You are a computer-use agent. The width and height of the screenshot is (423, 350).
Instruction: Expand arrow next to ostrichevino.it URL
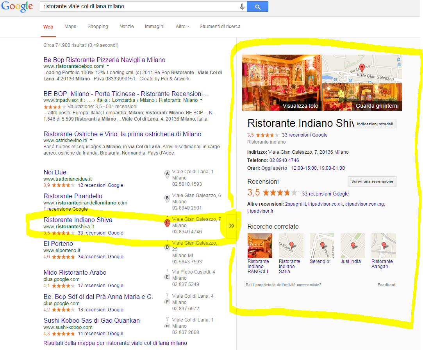point(91,140)
